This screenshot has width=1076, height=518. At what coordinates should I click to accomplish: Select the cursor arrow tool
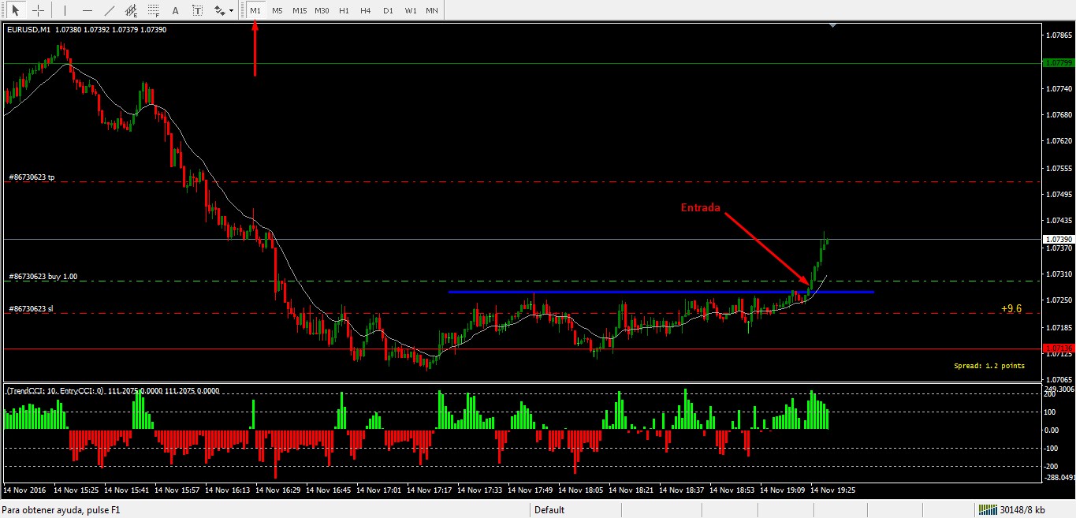[x=15, y=11]
